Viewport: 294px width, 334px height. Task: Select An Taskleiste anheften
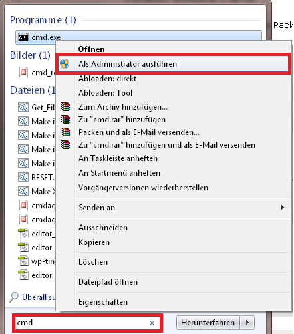118,158
